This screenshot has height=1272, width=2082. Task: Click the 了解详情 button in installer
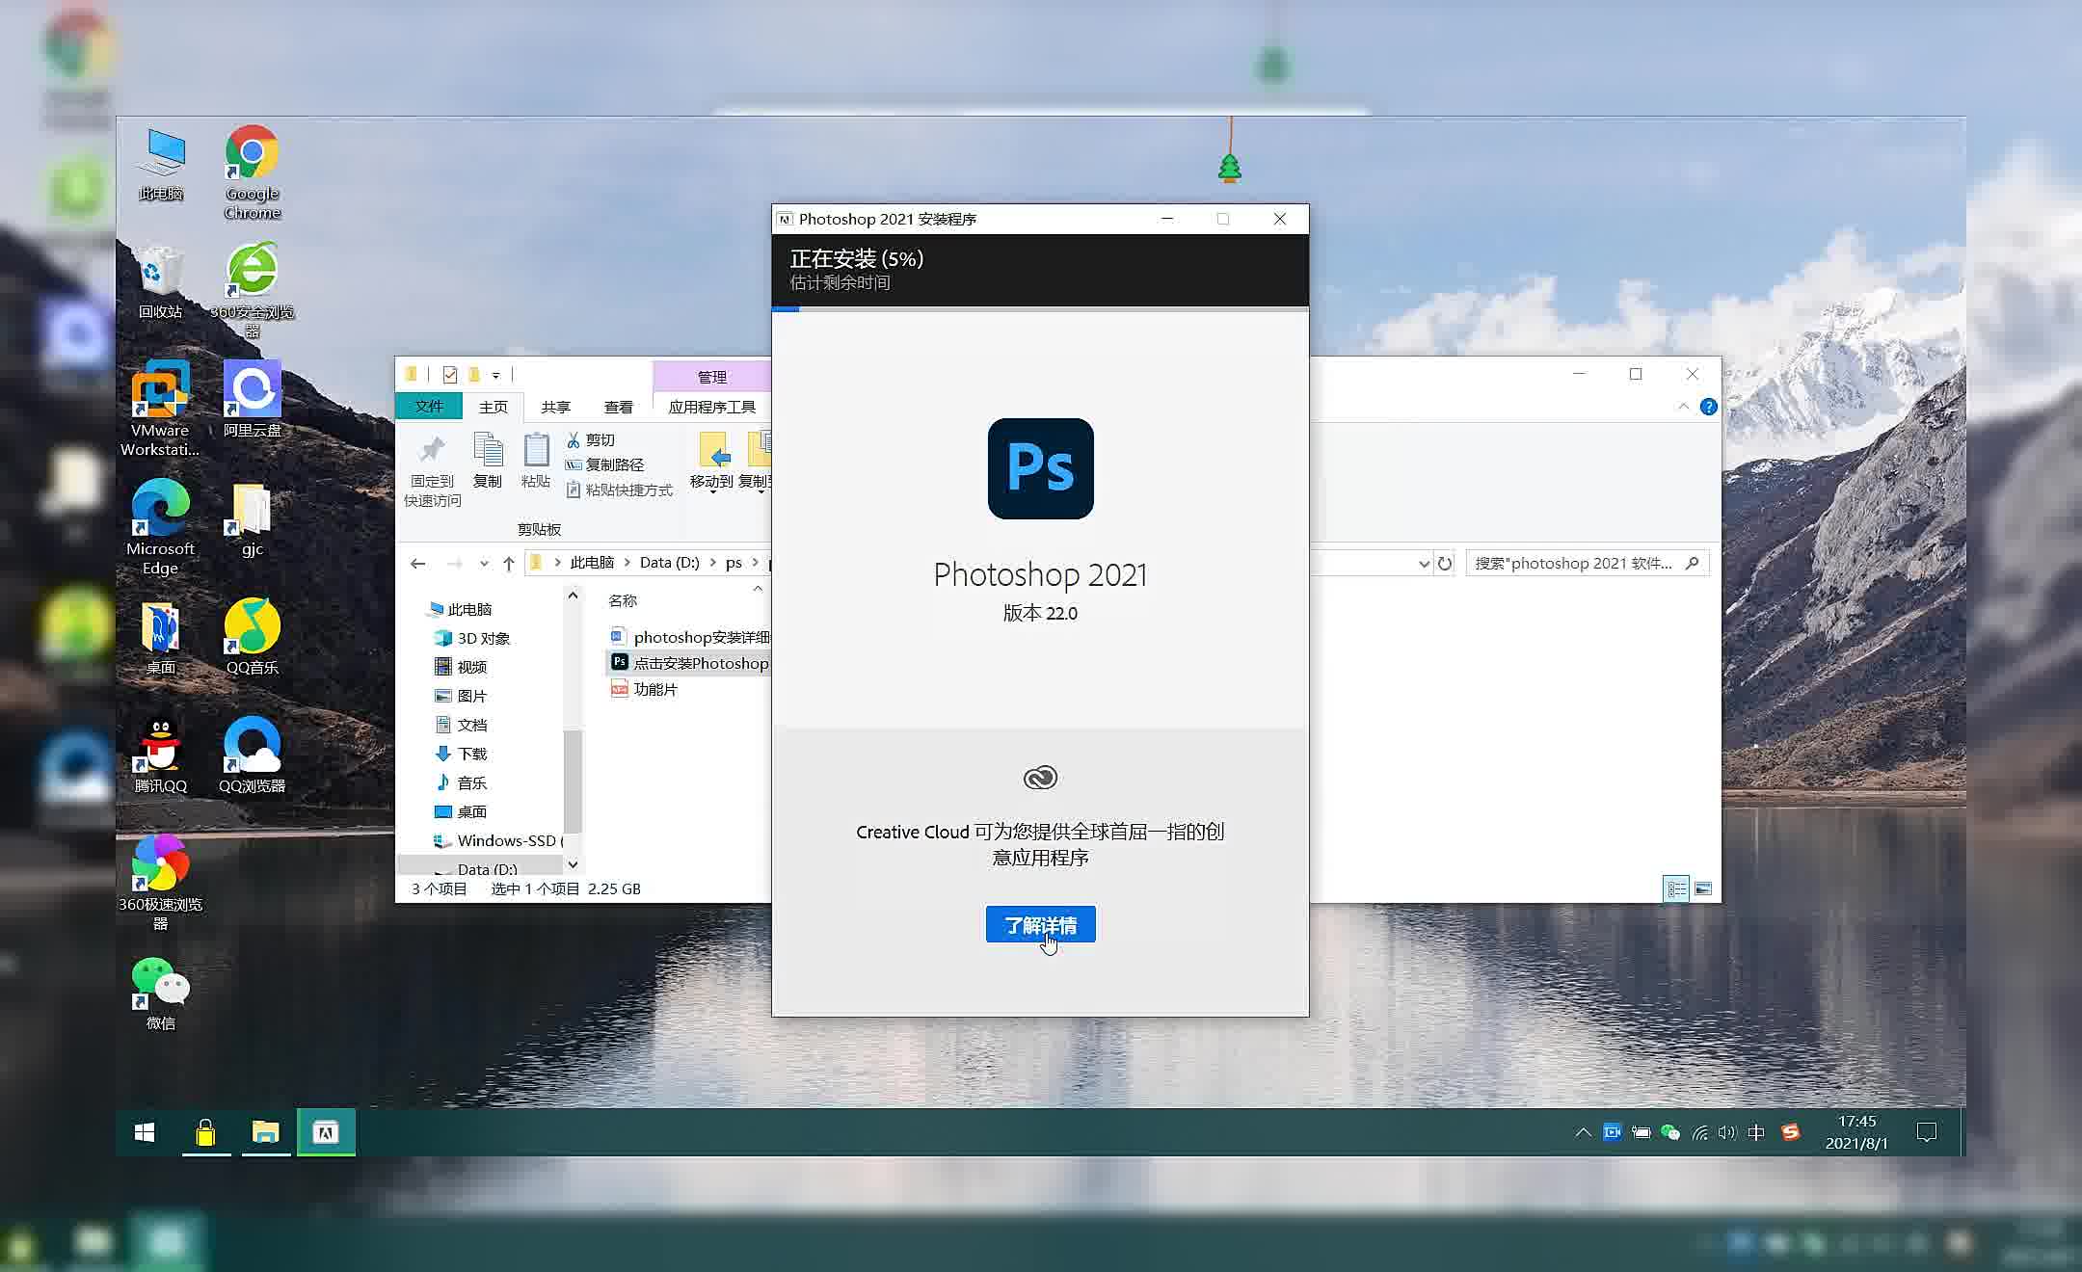[x=1040, y=925]
